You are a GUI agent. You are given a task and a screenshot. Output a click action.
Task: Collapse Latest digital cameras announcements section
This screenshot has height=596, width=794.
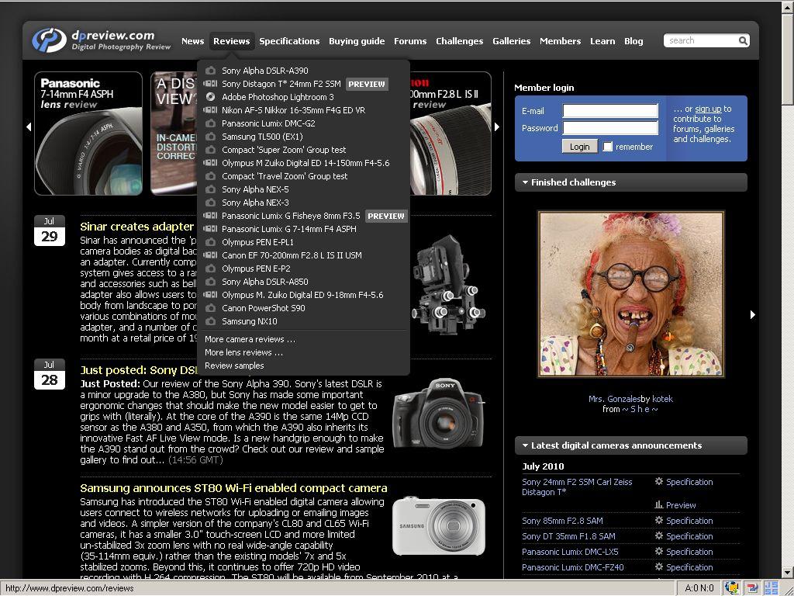(524, 445)
